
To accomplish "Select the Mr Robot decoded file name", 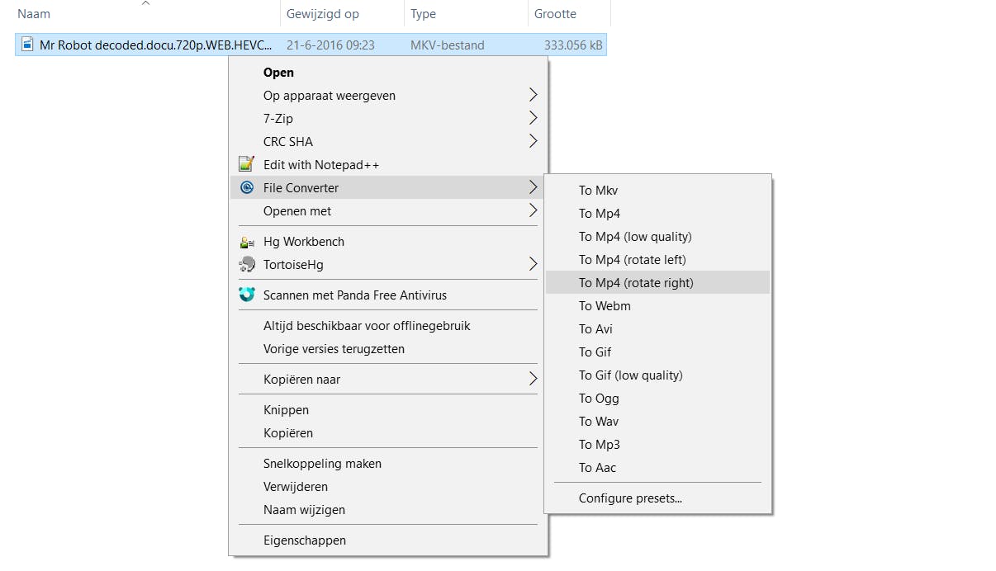I will pyautogui.click(x=155, y=45).
